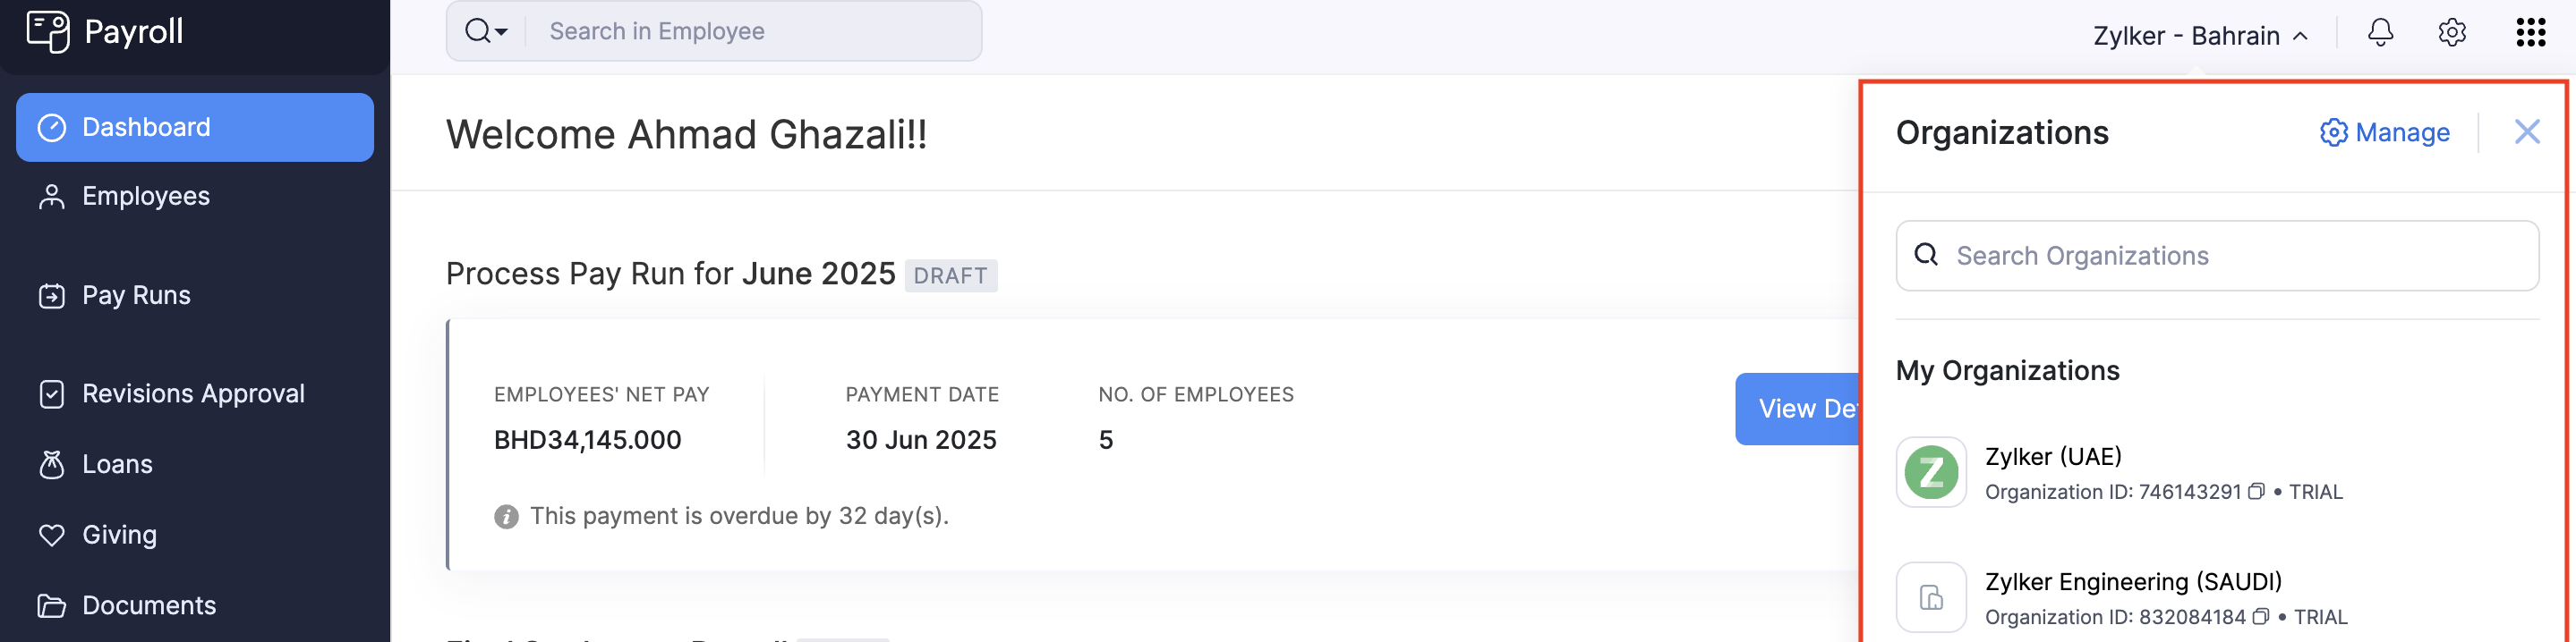Click the overdue payment info icon
This screenshot has width=2576, height=642.
tap(506, 516)
